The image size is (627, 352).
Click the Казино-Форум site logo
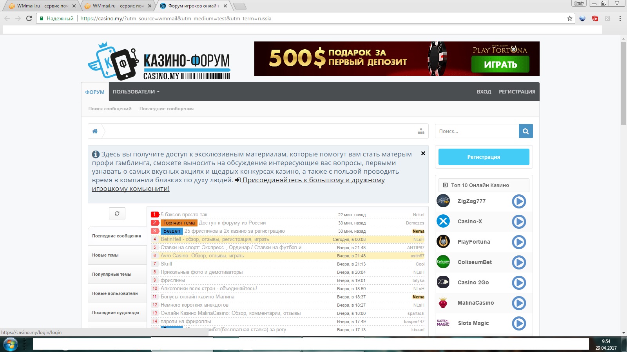click(x=159, y=61)
